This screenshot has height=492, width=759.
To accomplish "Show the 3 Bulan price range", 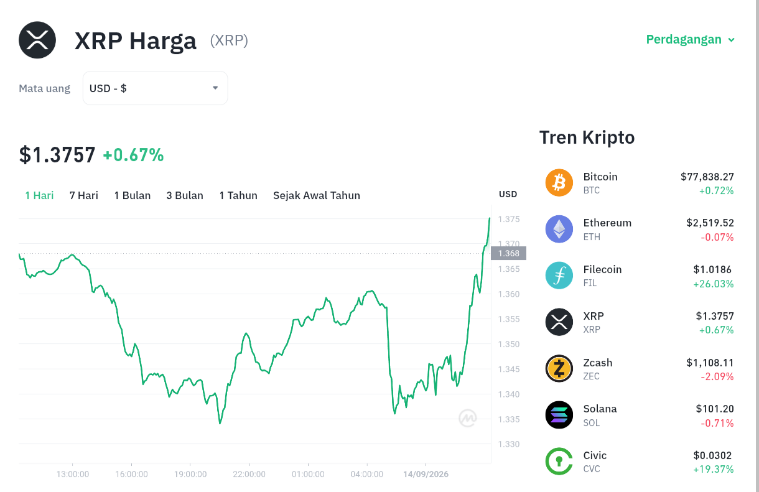I will [185, 195].
